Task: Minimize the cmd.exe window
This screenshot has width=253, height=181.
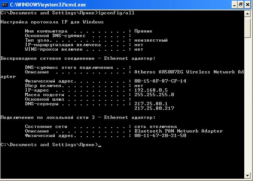Action: click(232, 5)
